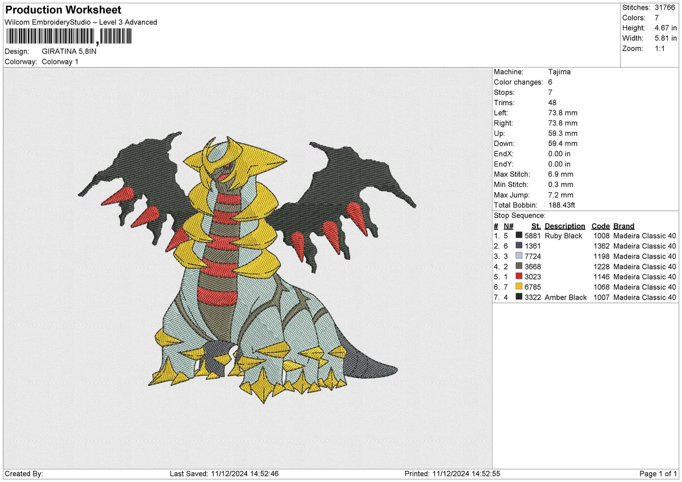This screenshot has width=682, height=482.
Task: Click the red swatch for code 1146
Action: click(519, 277)
